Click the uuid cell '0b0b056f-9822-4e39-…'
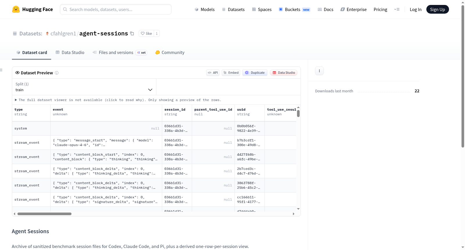 point(250,128)
